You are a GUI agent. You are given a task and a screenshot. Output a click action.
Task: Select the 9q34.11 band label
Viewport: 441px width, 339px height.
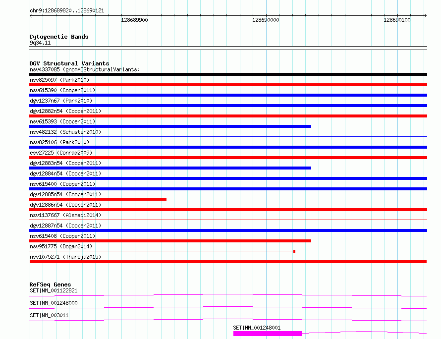[x=40, y=43]
